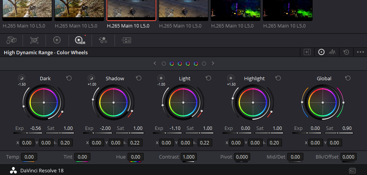Click the Dark X field
This screenshot has width=367, height=175.
click(x=27, y=143)
